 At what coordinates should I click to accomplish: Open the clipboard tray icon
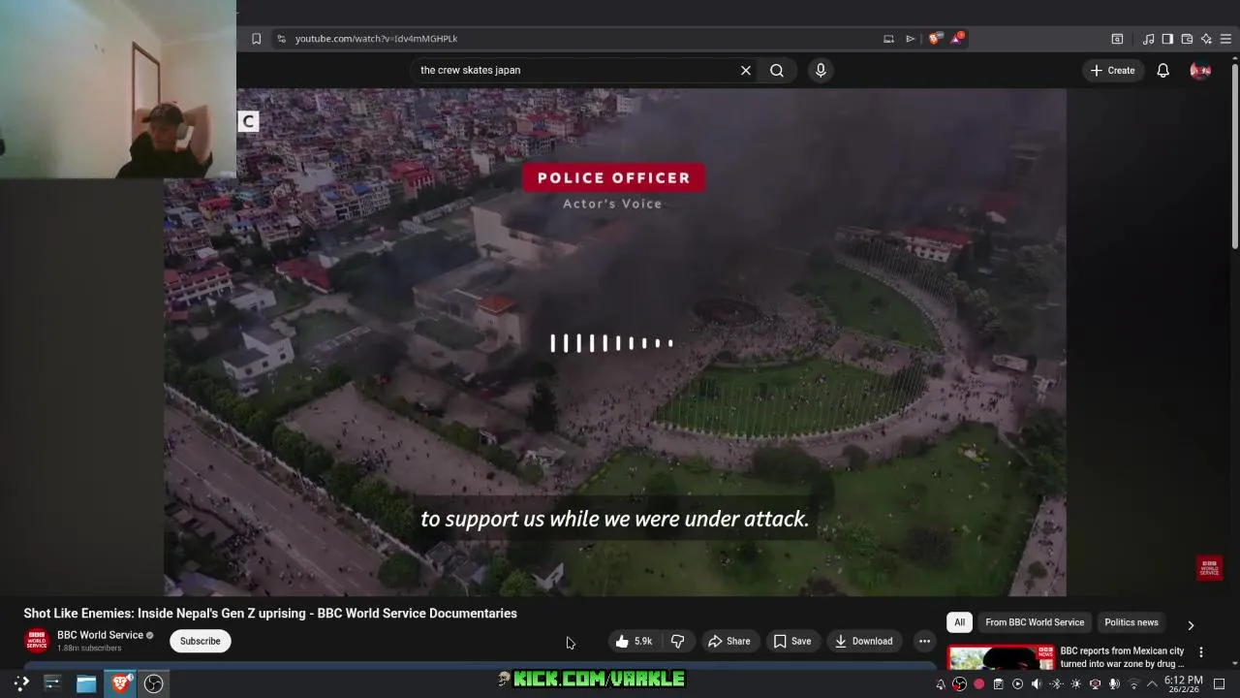click(998, 684)
